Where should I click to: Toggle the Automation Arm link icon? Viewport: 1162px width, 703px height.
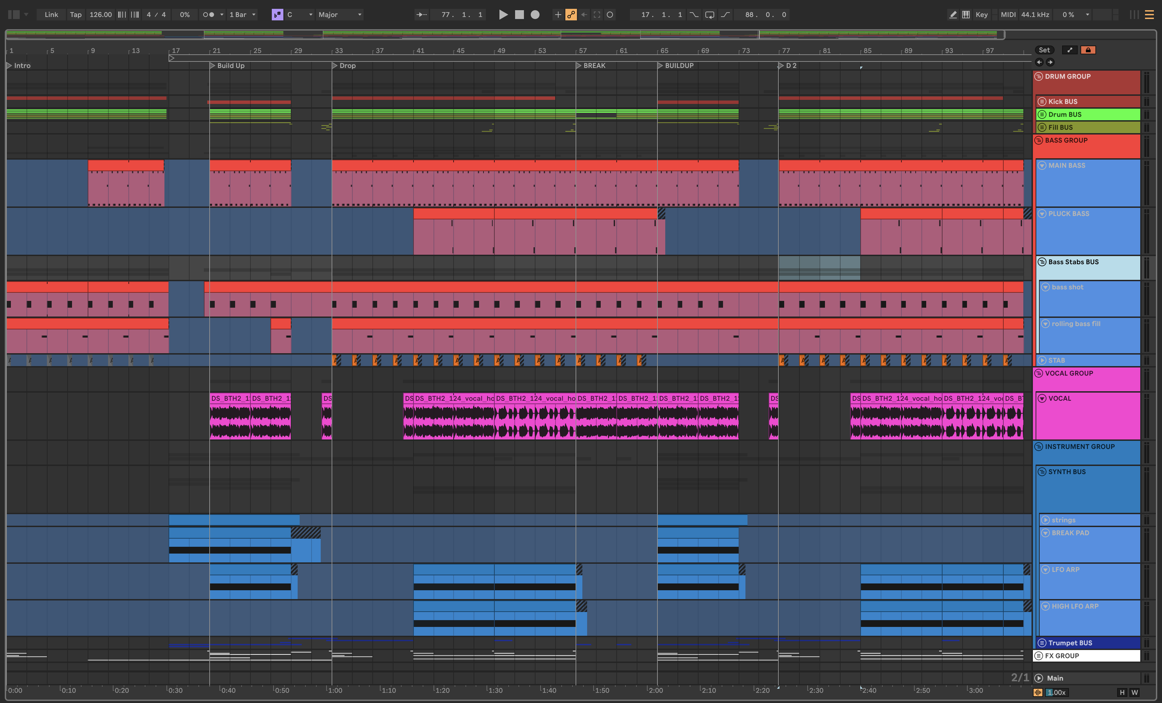tap(571, 15)
